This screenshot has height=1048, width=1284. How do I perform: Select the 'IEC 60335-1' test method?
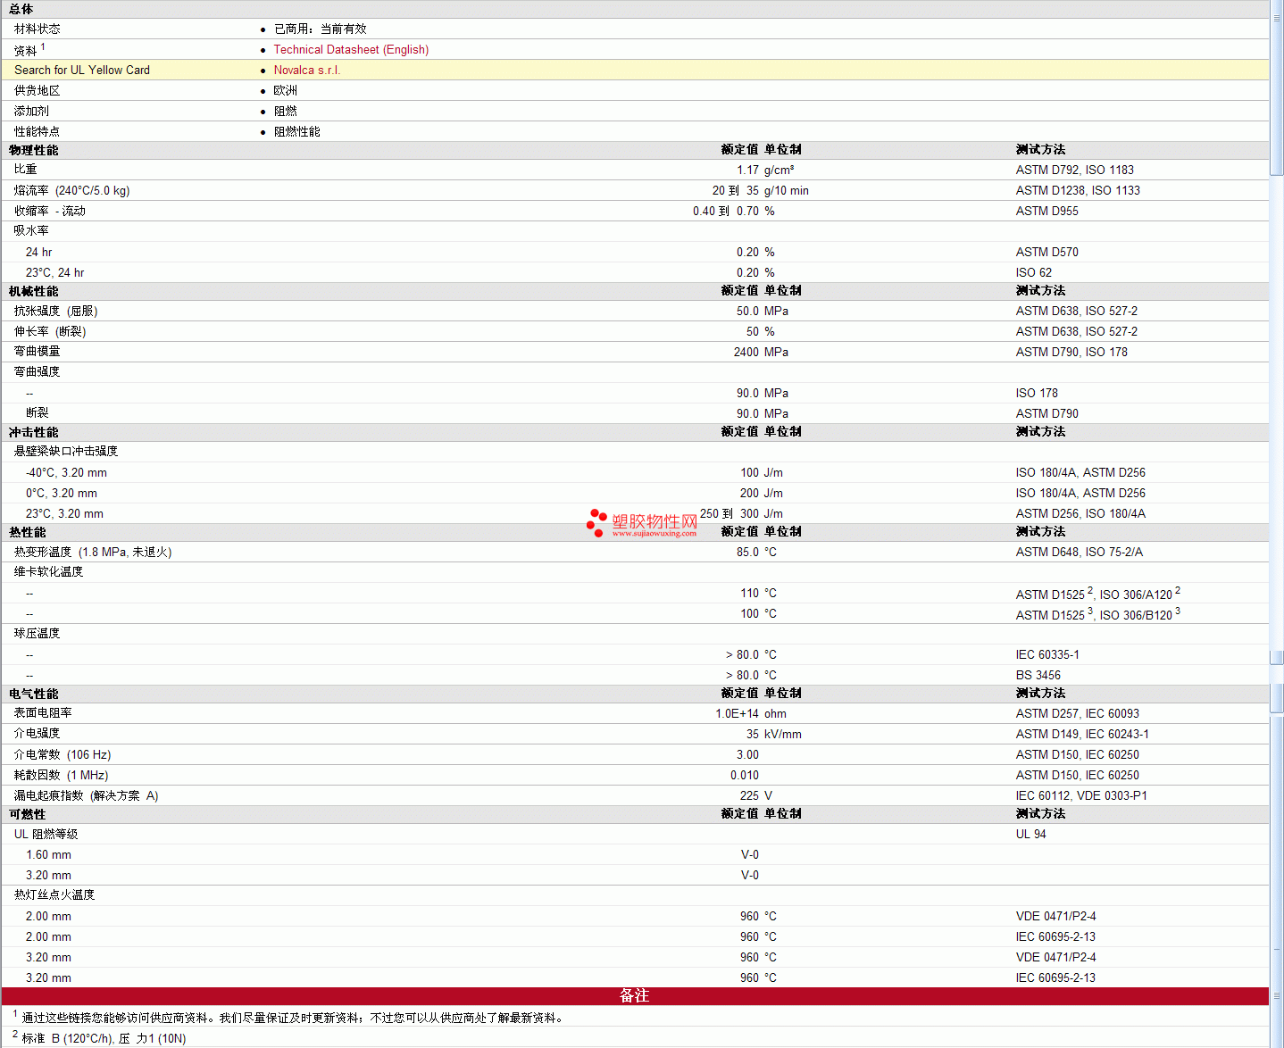(x=1047, y=655)
